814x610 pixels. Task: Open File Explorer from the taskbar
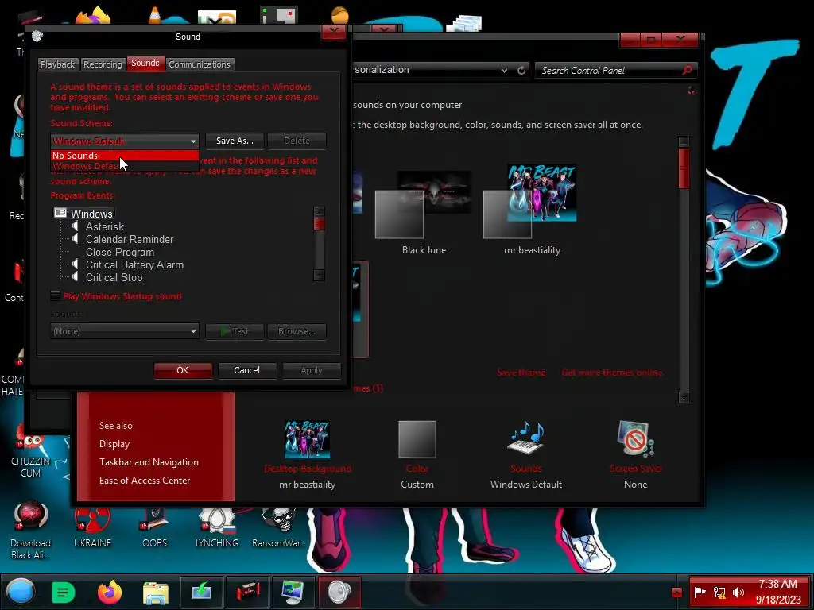155,593
